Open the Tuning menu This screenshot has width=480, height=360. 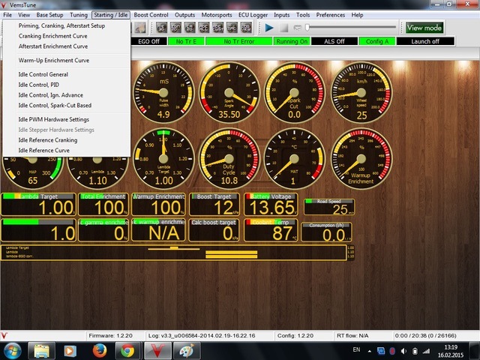(79, 15)
